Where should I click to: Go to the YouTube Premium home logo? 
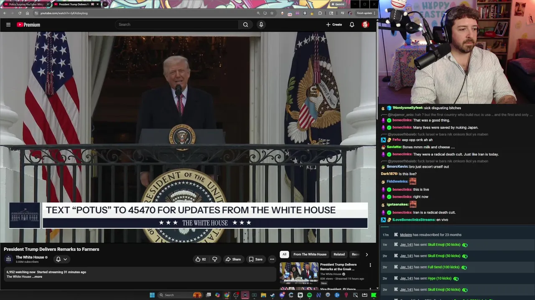coord(28,25)
